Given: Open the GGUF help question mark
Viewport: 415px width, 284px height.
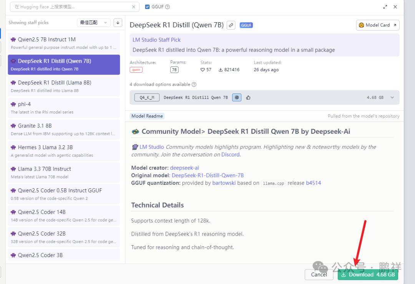Looking at the screenshot, I should coord(168,7).
